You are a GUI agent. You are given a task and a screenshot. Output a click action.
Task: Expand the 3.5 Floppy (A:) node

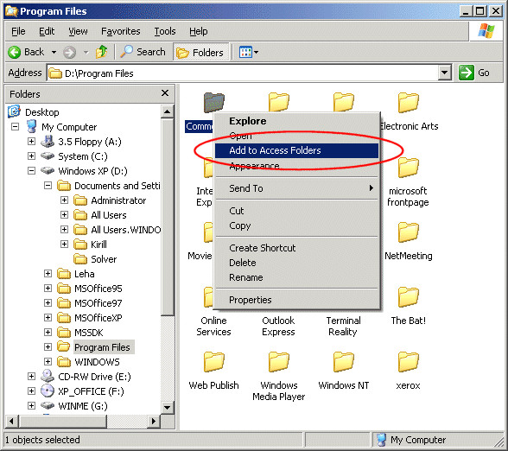click(x=31, y=142)
